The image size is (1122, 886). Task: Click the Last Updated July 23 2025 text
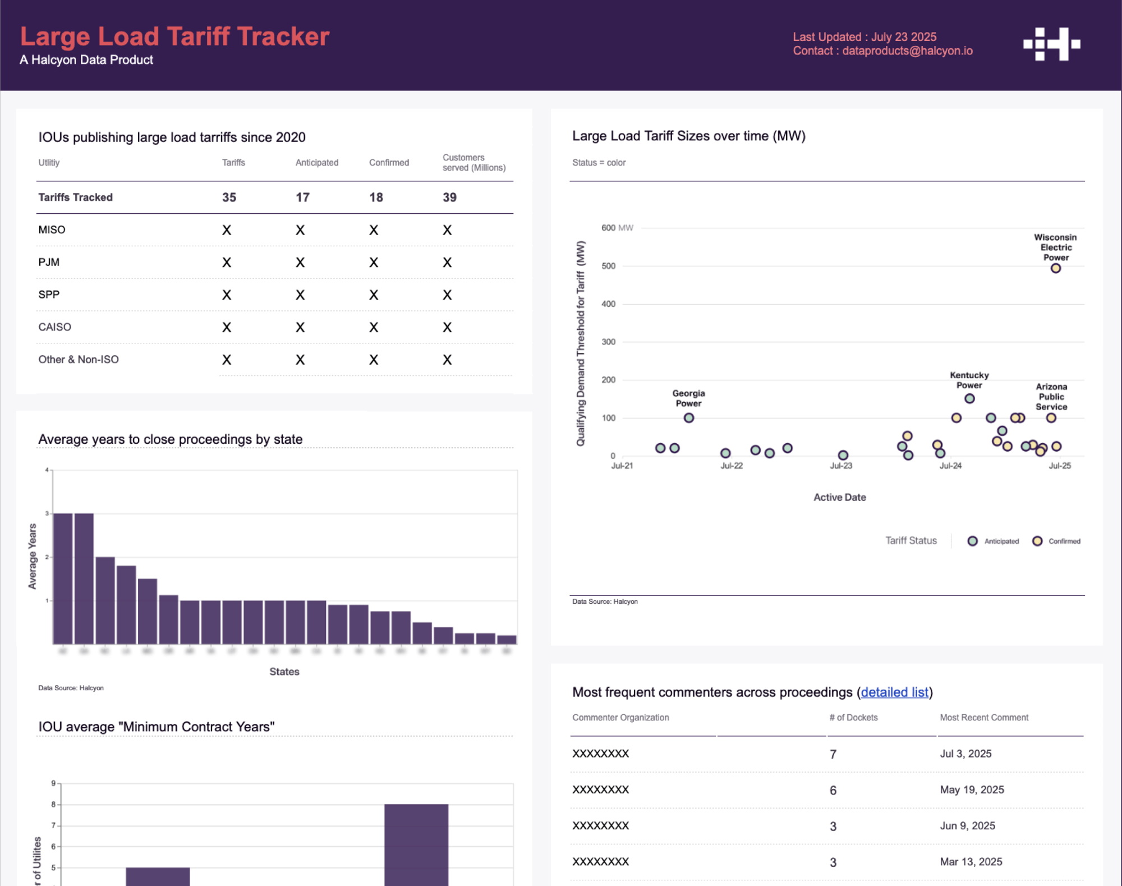[865, 37]
